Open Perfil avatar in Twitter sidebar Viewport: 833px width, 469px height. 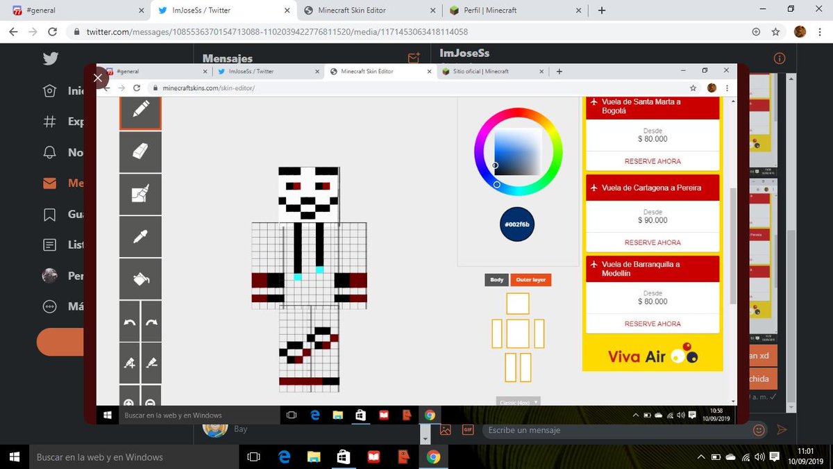(x=49, y=276)
